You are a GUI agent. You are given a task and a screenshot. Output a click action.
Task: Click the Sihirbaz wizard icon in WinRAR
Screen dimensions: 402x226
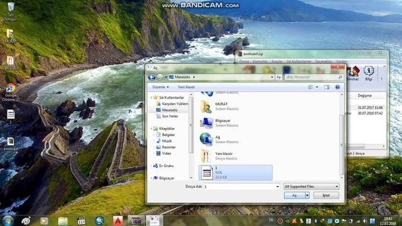coord(353,73)
